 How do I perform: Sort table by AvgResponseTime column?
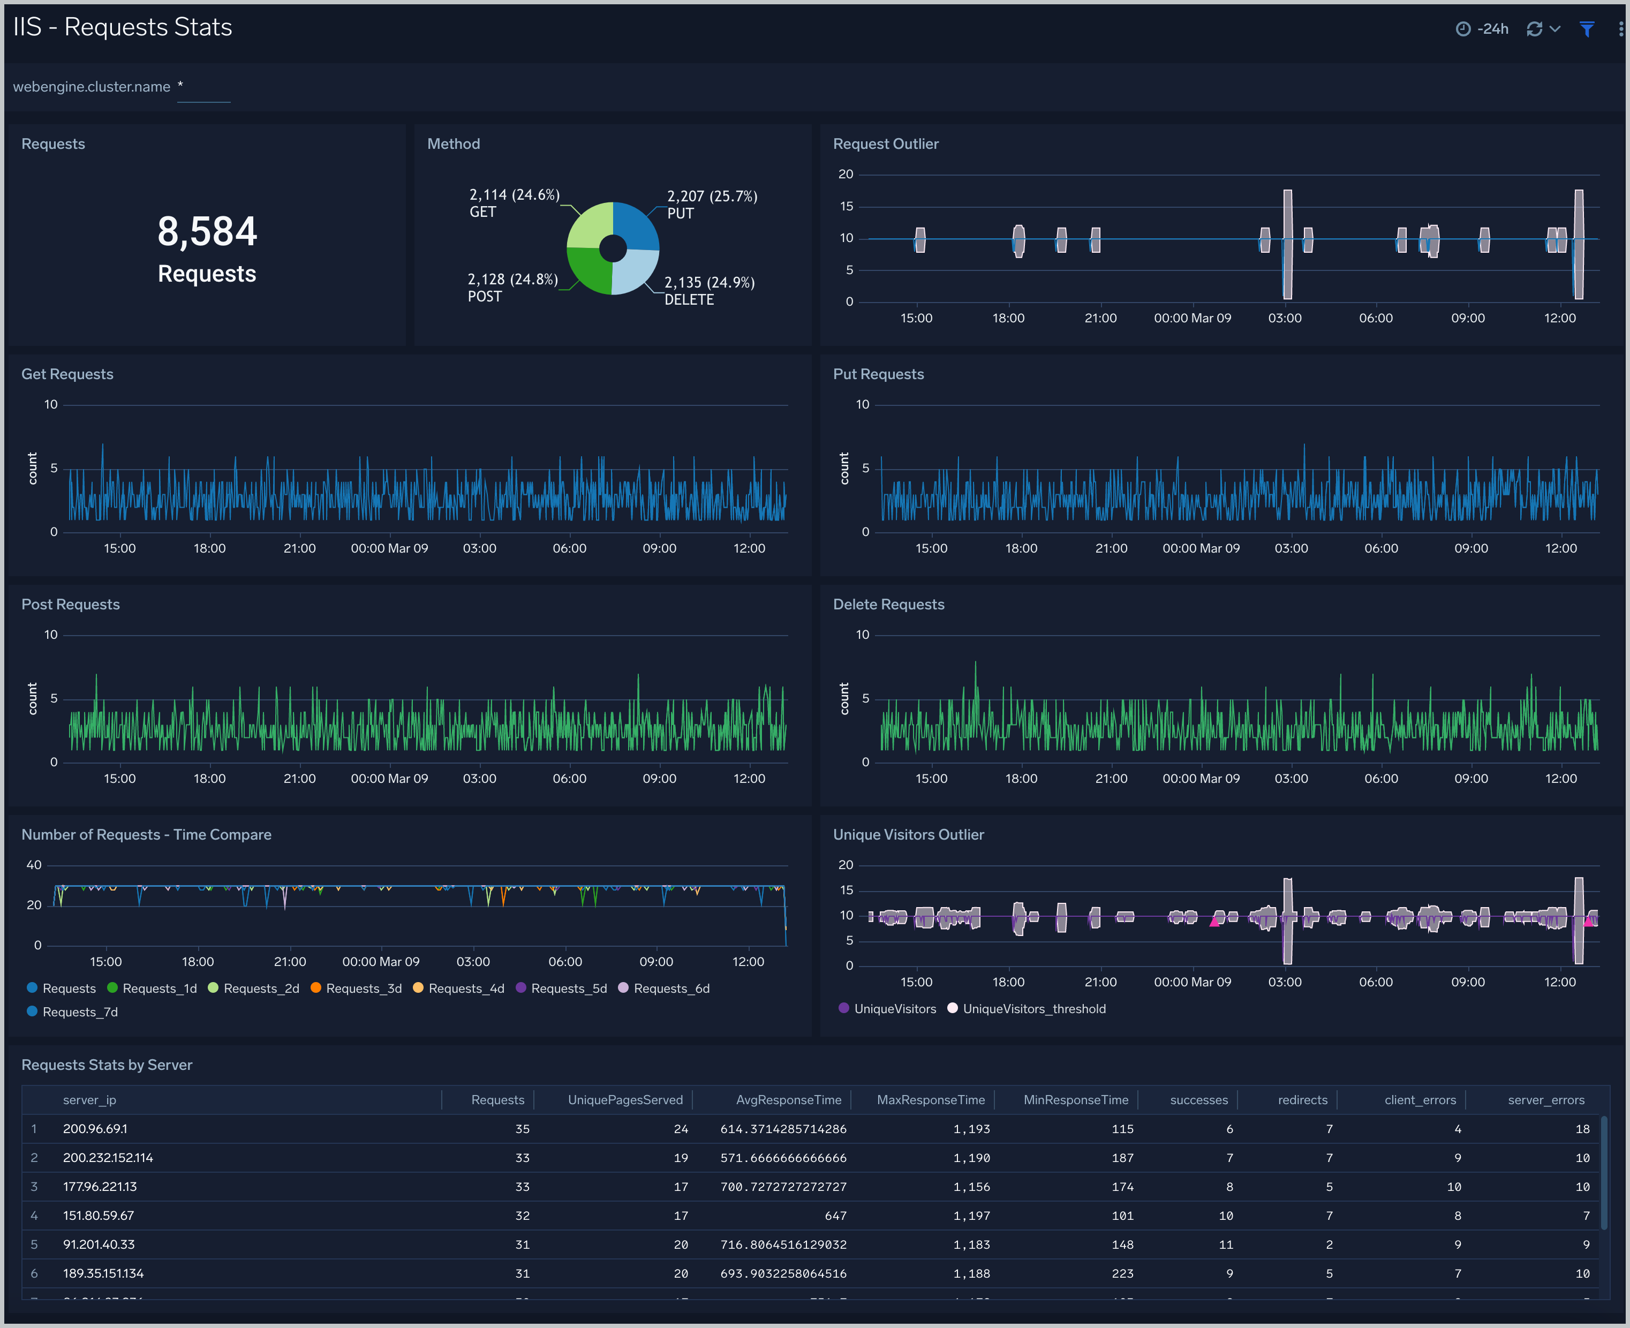789,1100
